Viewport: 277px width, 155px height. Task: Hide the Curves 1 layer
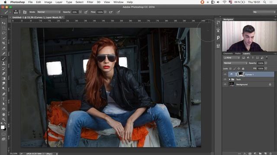225,74
